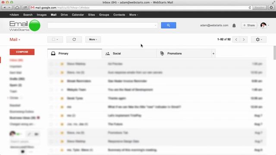Go to the next page of messages
Screen dimensions: 276x155
(x=244, y=40)
